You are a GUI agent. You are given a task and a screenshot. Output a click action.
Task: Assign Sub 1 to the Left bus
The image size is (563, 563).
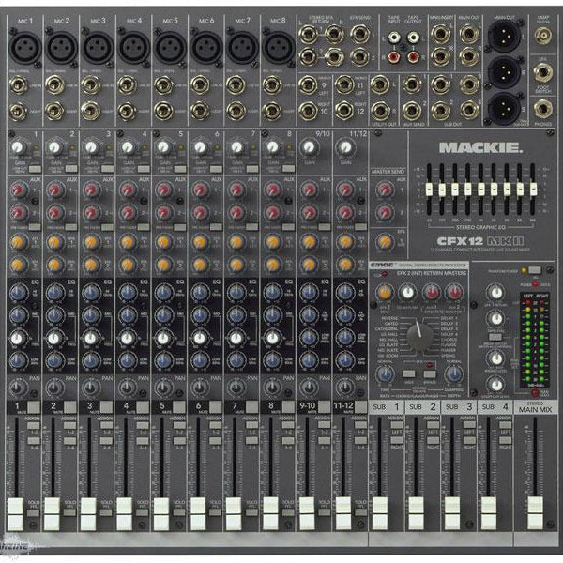tap(397, 425)
